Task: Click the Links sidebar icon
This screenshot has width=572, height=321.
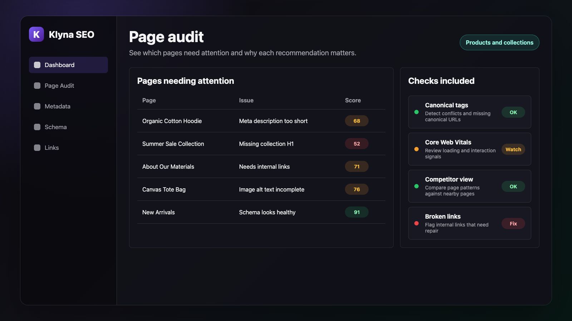Action: point(37,148)
